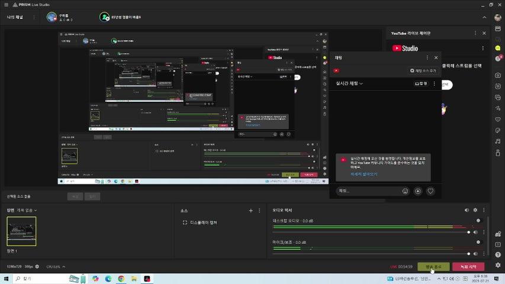This screenshot has width=505, height=284.
Task: Open the emoji picker in chat input
Action: 405,191
